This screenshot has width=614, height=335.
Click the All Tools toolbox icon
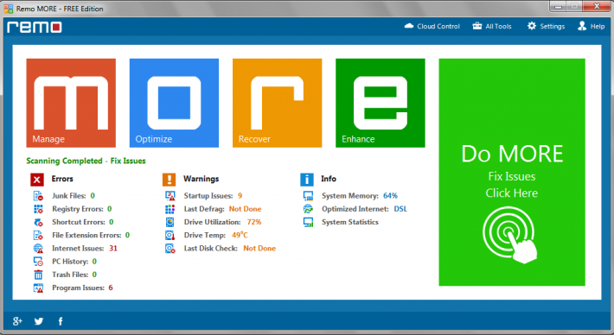tap(477, 26)
